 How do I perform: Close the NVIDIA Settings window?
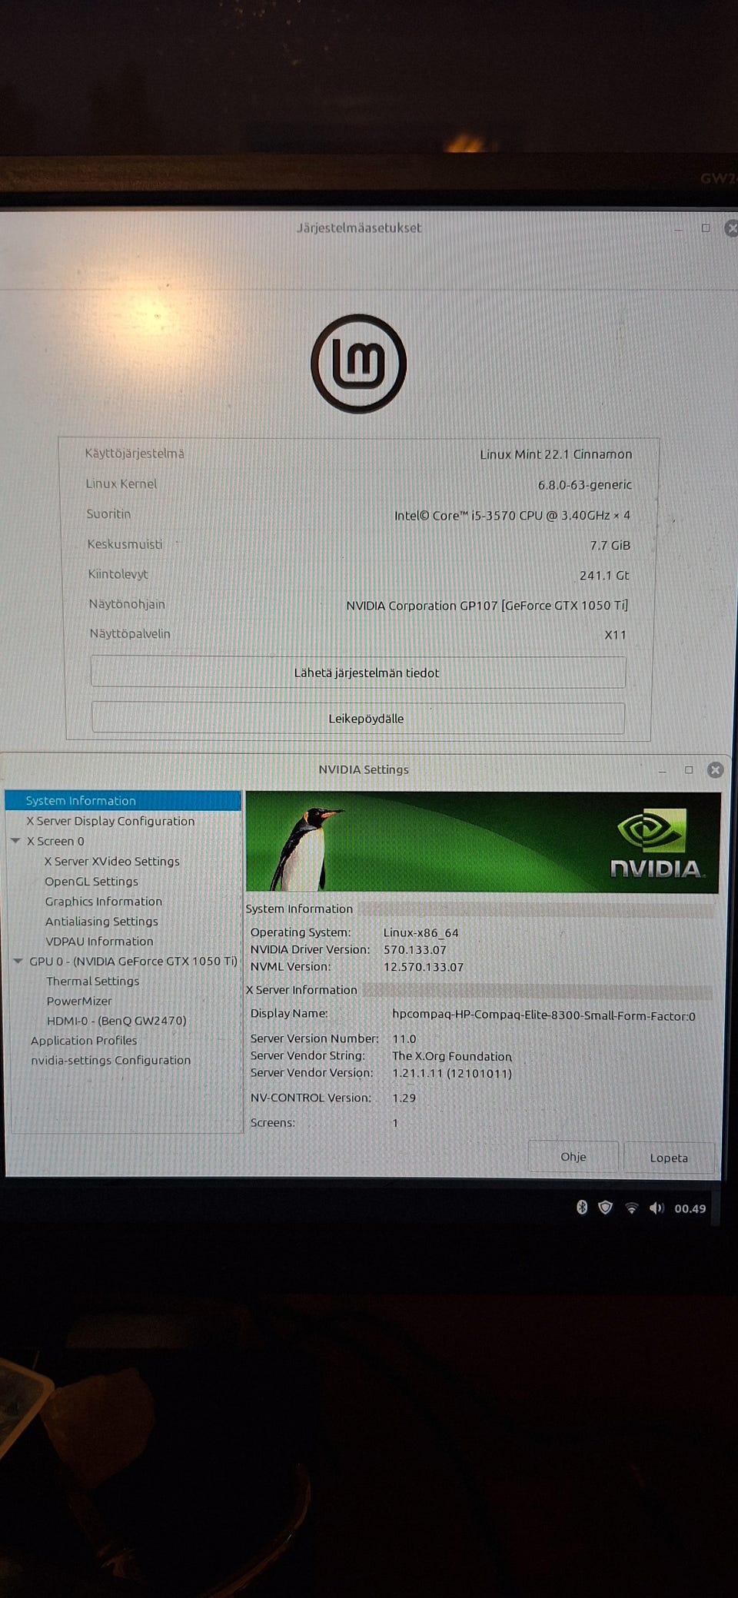pos(715,769)
